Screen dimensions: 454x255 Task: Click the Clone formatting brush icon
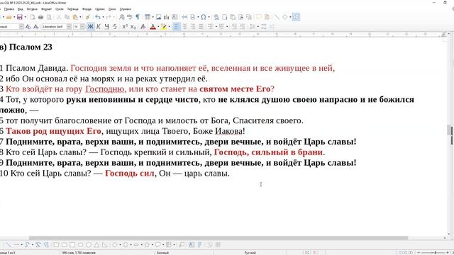(x=88, y=17)
